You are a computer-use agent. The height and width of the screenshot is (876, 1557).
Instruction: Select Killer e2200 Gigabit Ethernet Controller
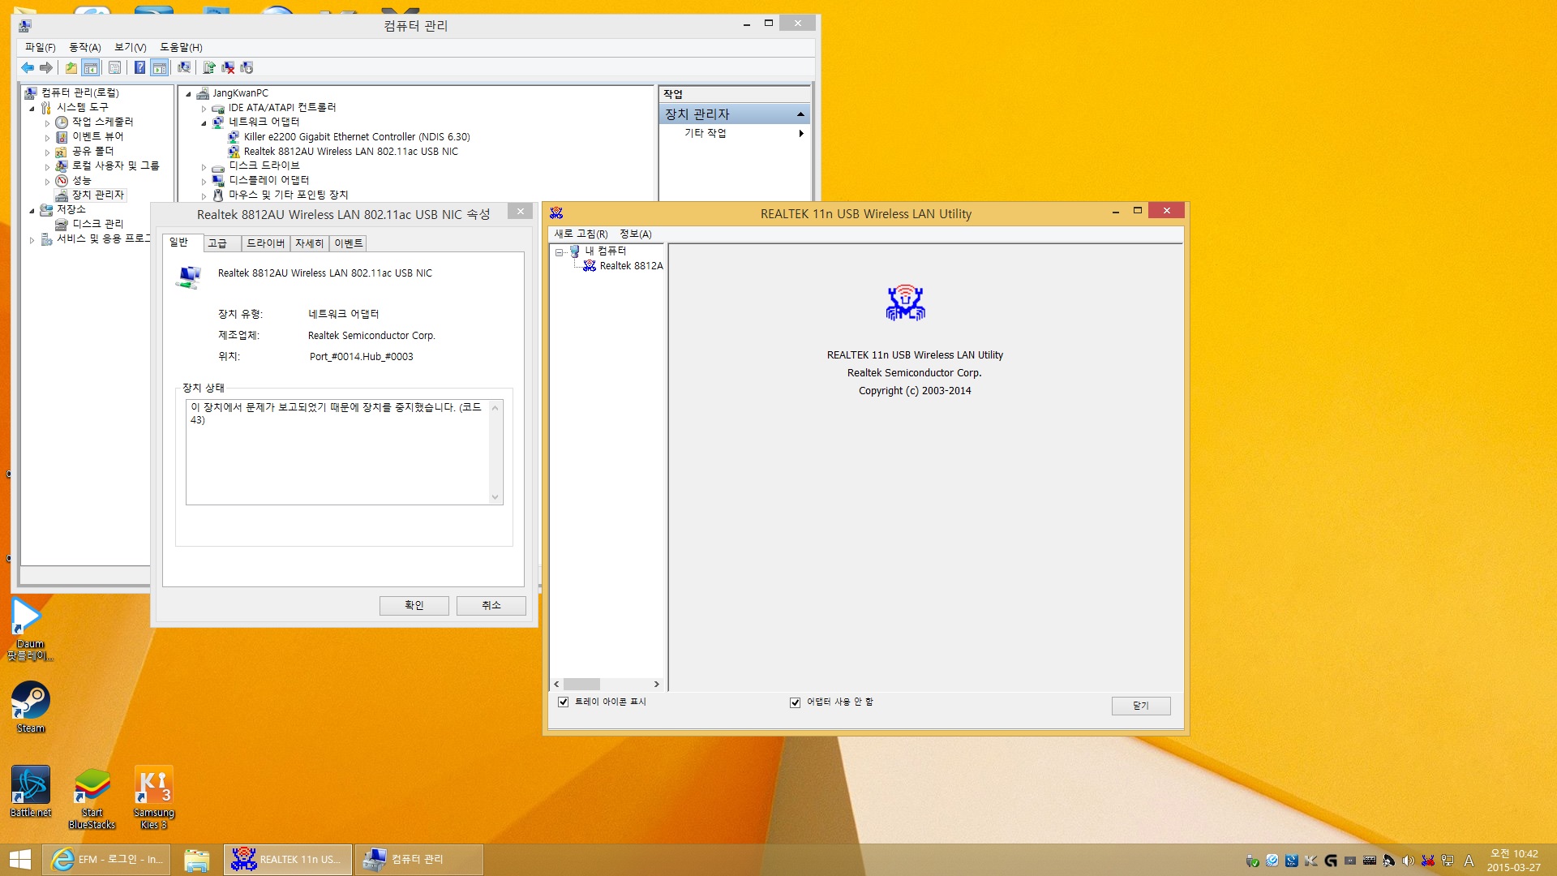point(357,136)
